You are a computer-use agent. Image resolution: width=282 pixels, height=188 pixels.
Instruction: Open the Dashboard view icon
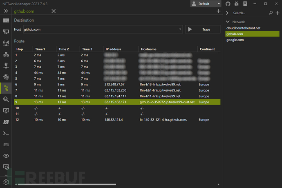6,20
